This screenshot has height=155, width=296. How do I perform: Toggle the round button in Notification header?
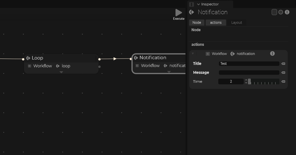point(281,12)
